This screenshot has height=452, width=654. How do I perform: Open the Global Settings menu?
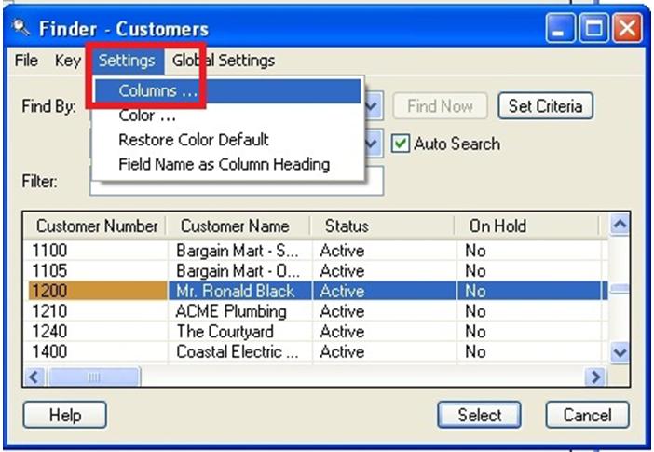click(x=224, y=61)
